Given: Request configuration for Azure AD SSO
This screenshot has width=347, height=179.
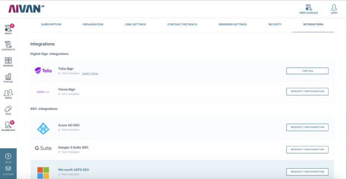Looking at the screenshot, I should (x=307, y=128).
